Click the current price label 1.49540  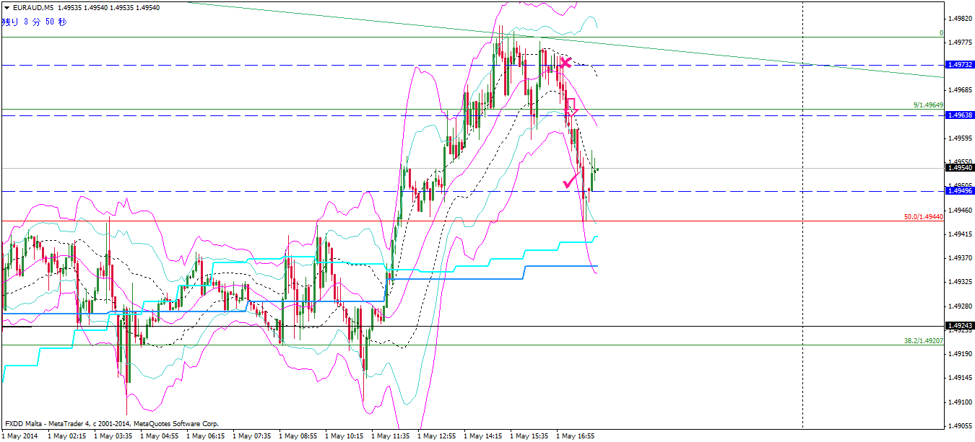[959, 168]
